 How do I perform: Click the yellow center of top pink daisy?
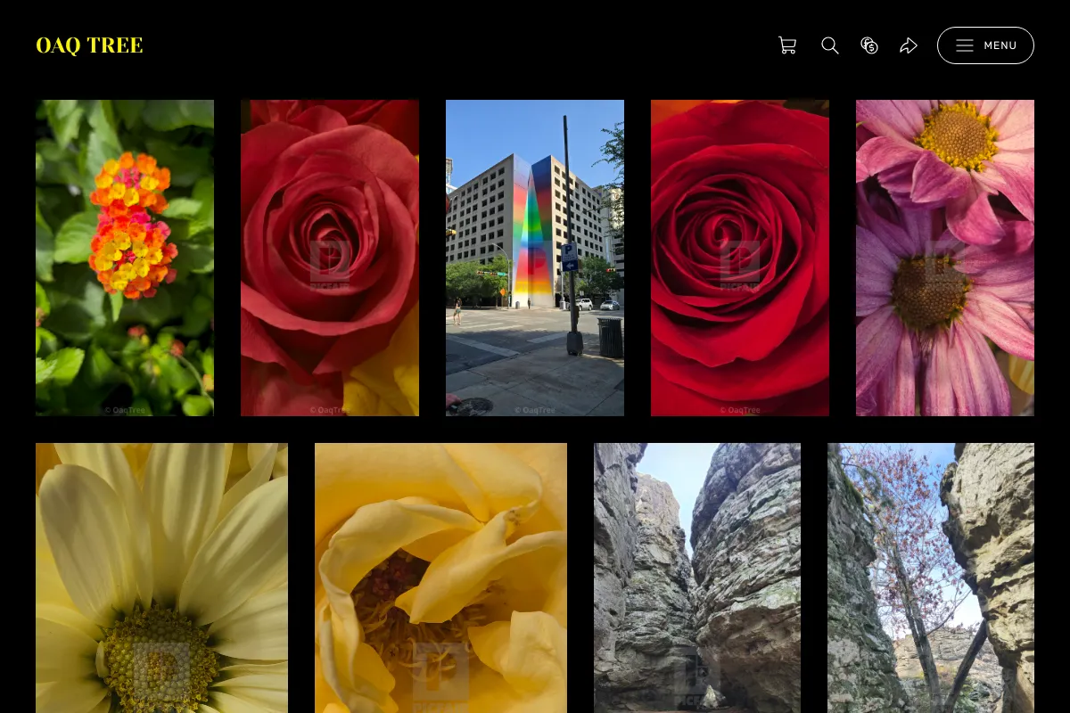point(956,135)
